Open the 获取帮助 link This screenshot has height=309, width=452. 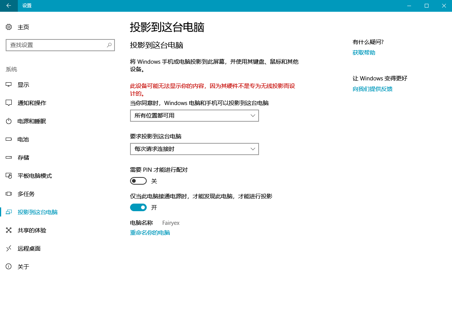364,53
